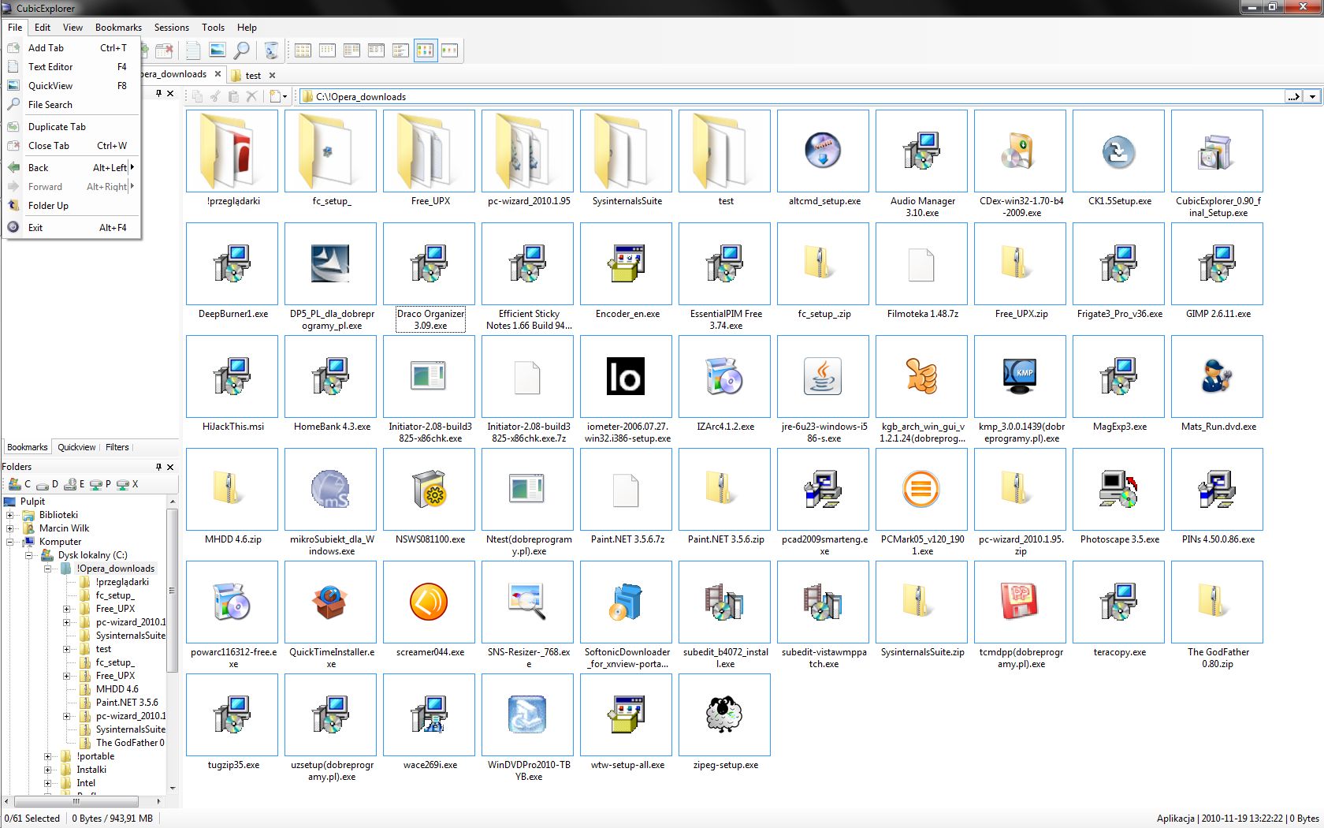The width and height of the screenshot is (1324, 828).
Task: Open the New Folder dropdown arrow
Action: 285,97
